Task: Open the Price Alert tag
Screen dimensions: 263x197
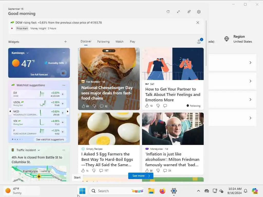Action: pos(22,28)
